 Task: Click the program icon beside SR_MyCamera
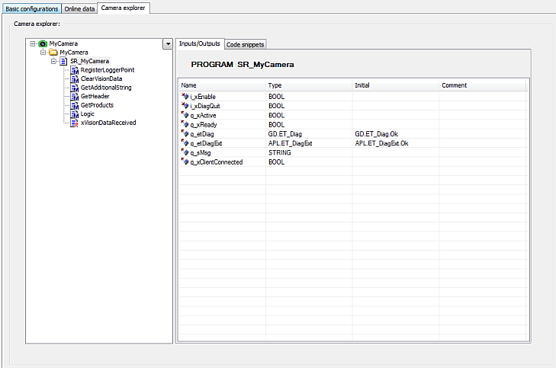coord(63,61)
